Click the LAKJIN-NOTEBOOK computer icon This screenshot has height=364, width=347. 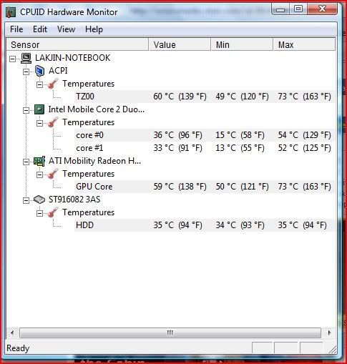point(26,58)
